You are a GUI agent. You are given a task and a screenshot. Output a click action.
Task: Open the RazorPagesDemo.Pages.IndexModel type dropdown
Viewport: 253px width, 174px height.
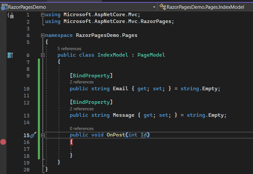point(205,7)
